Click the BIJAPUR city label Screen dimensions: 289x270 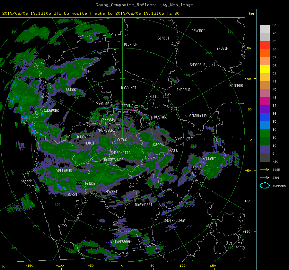tap(130, 44)
